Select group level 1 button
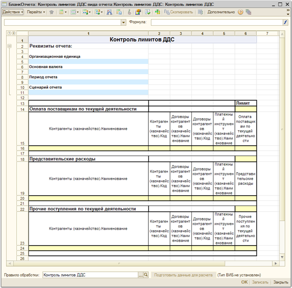 pyautogui.click(x=9, y=34)
